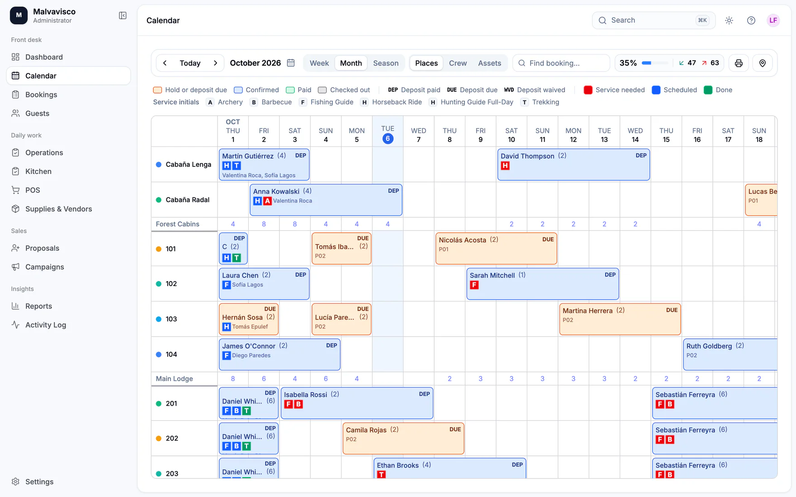The height and width of the screenshot is (497, 796).
Task: Open Martina Herrera booking in room 103
Action: (x=620, y=319)
